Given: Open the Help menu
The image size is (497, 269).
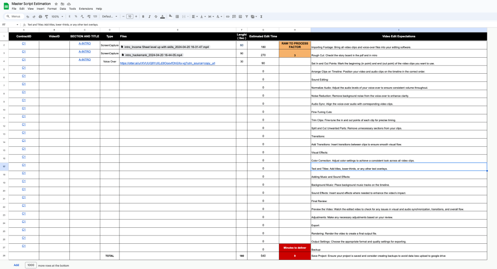Looking at the screenshot, I should point(99,9).
